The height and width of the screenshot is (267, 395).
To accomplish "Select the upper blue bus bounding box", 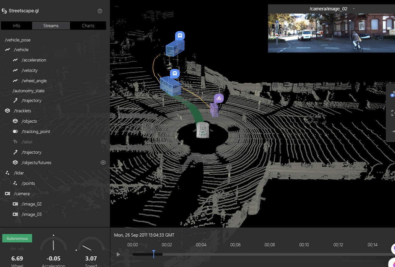I will tap(175, 48).
